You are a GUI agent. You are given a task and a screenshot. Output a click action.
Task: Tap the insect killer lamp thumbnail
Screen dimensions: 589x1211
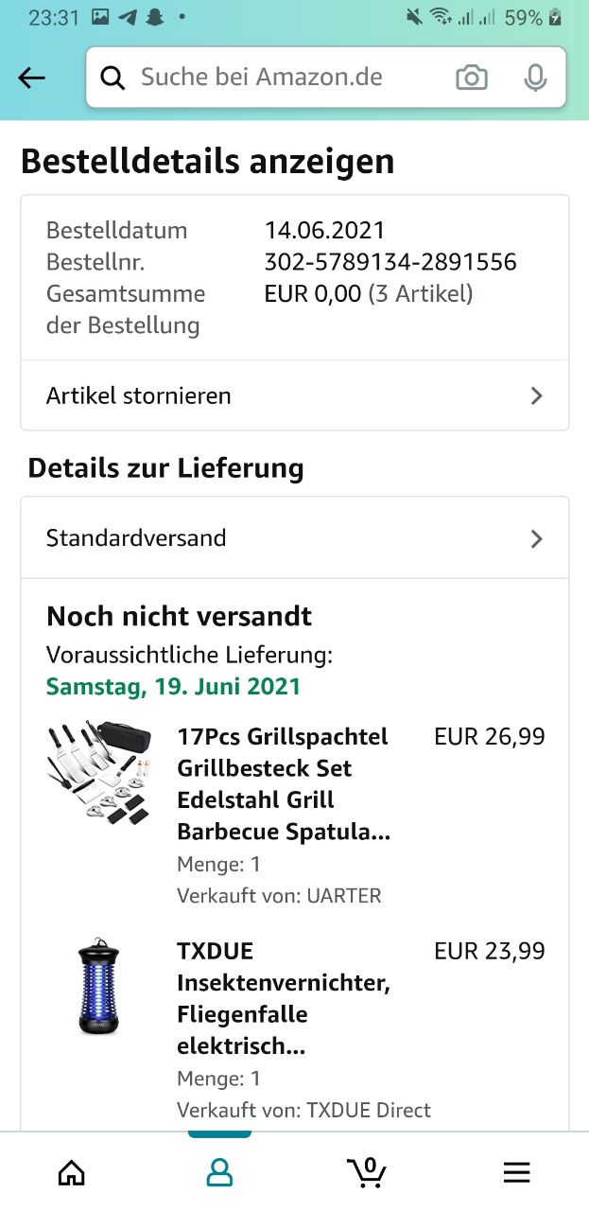(x=98, y=985)
